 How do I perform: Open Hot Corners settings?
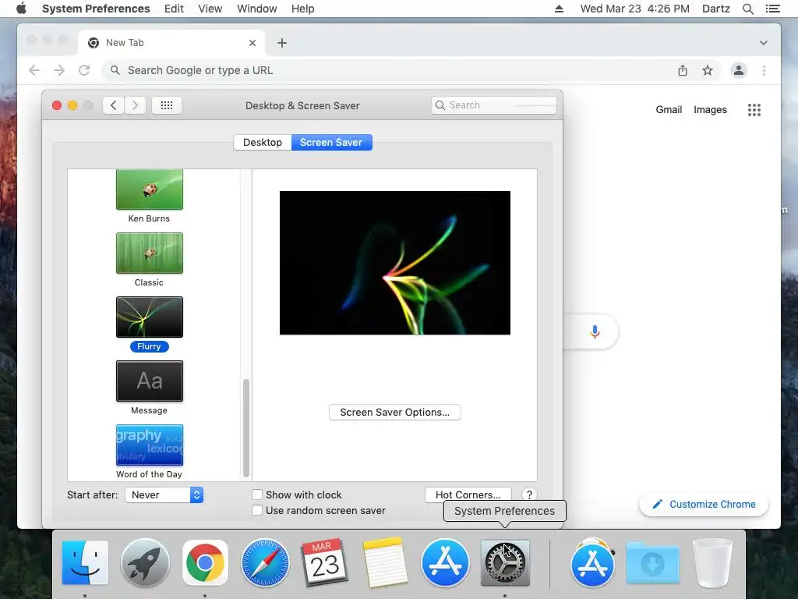click(x=468, y=494)
